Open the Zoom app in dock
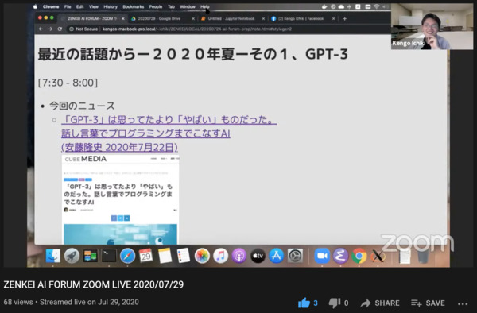The height and width of the screenshot is (313, 477). (322, 256)
